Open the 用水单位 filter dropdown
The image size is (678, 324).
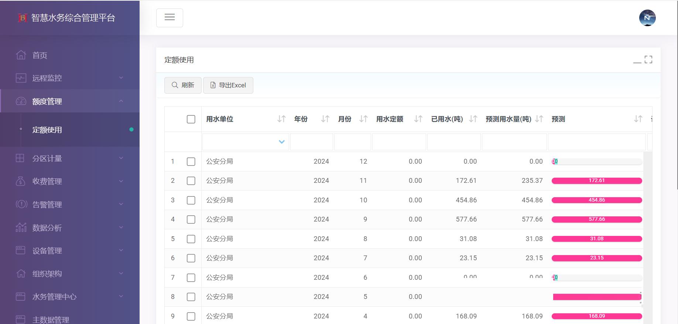(x=281, y=142)
